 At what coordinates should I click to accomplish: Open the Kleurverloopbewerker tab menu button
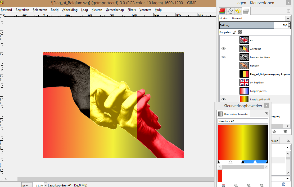[x=266, y=114]
